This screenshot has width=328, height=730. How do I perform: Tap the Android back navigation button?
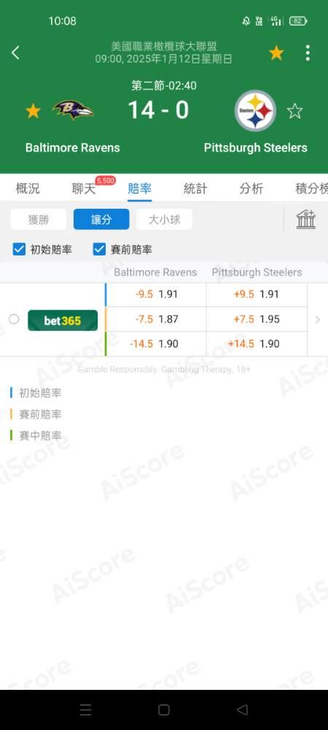(x=242, y=710)
